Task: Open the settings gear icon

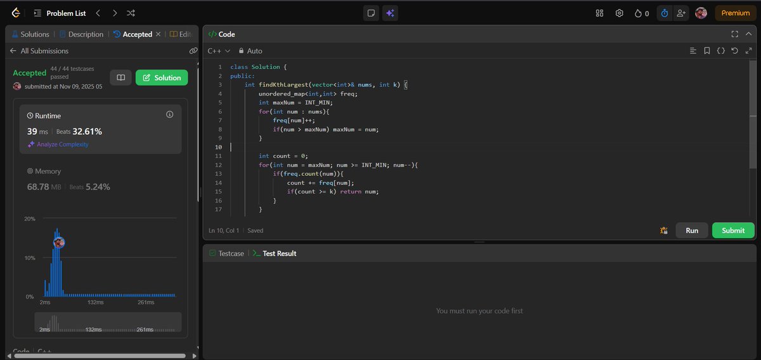Action: [620, 13]
